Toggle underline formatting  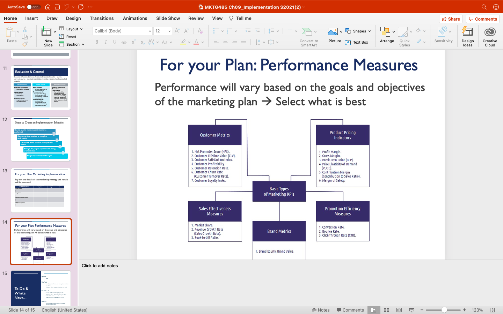tap(115, 42)
